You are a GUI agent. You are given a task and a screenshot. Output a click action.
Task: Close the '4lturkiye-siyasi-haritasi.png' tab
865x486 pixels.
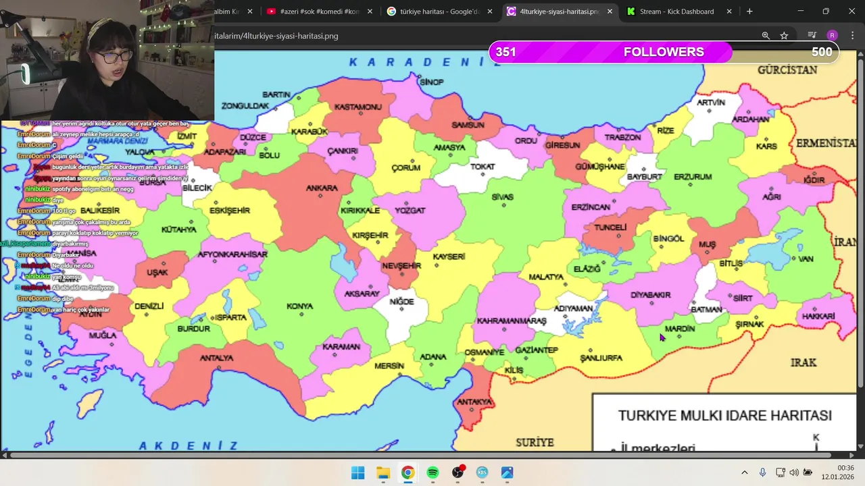click(x=610, y=11)
